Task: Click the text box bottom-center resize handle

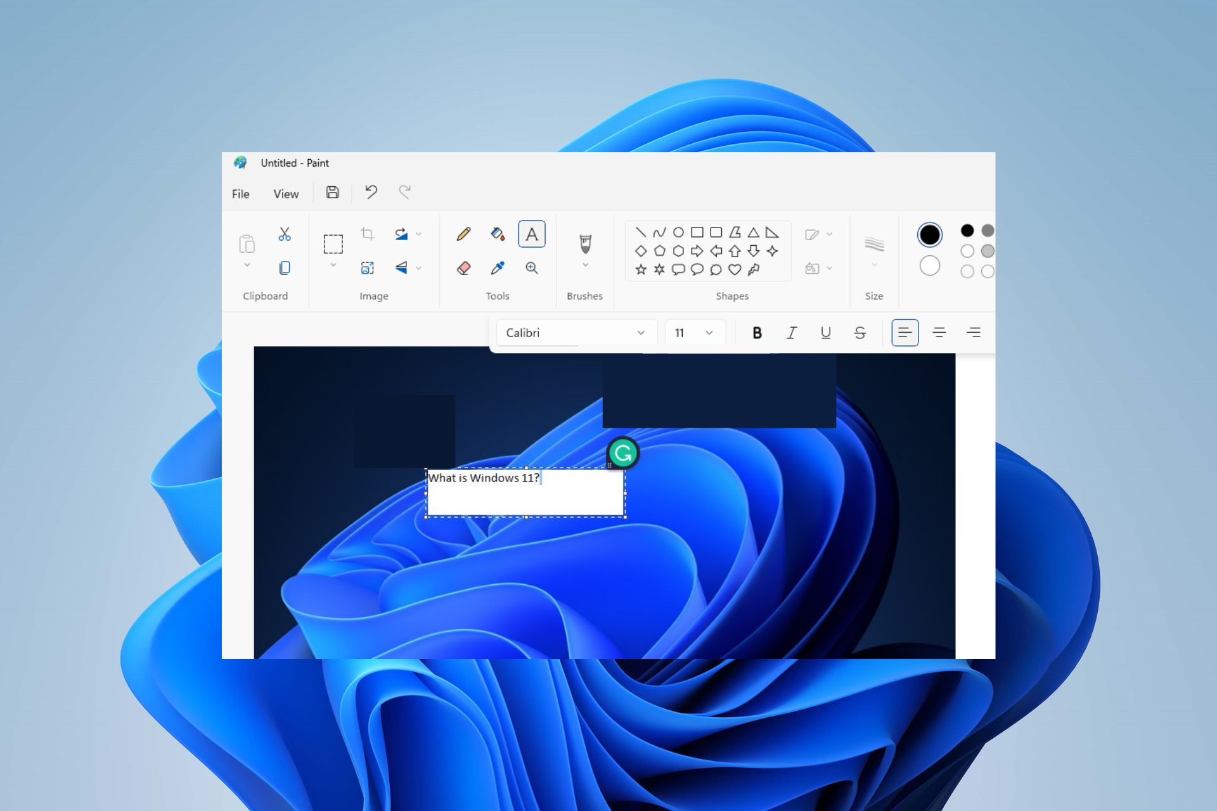Action: point(526,517)
